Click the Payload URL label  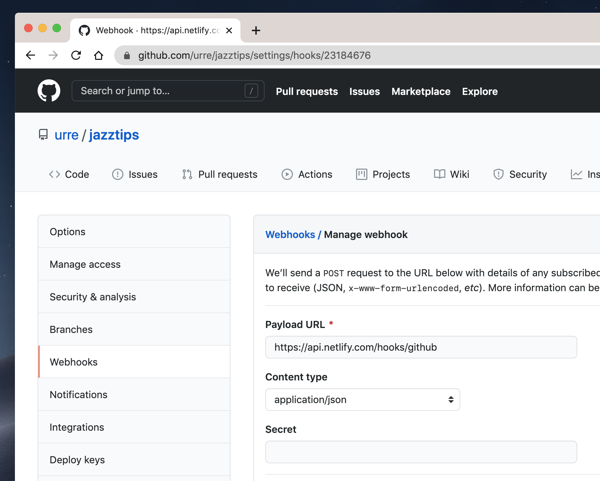(295, 324)
